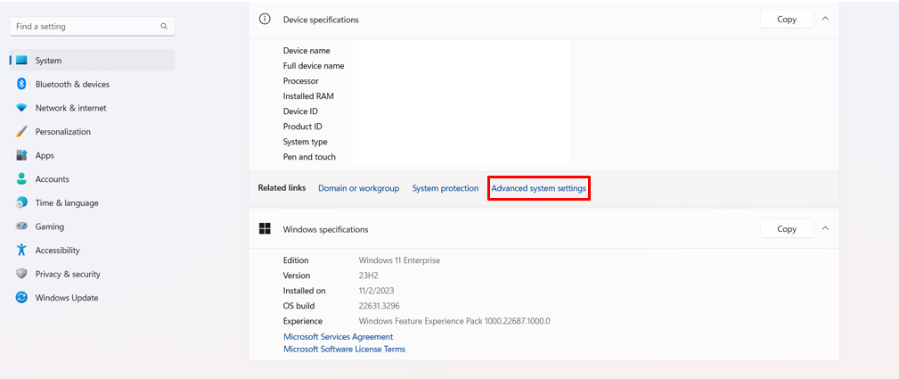Click the System type label
899x379 pixels.
305,141
